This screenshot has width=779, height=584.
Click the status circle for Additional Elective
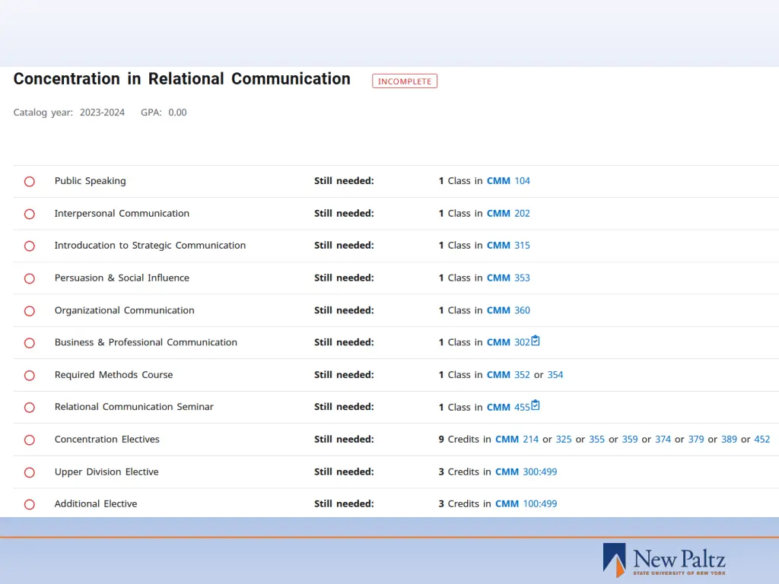click(30, 504)
